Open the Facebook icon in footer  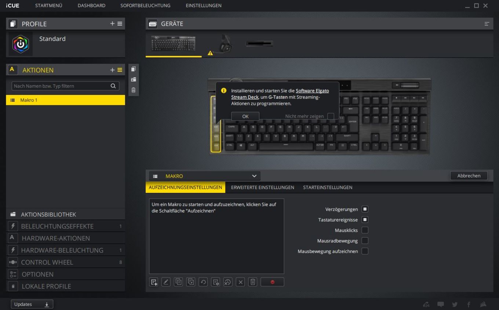coord(469,304)
